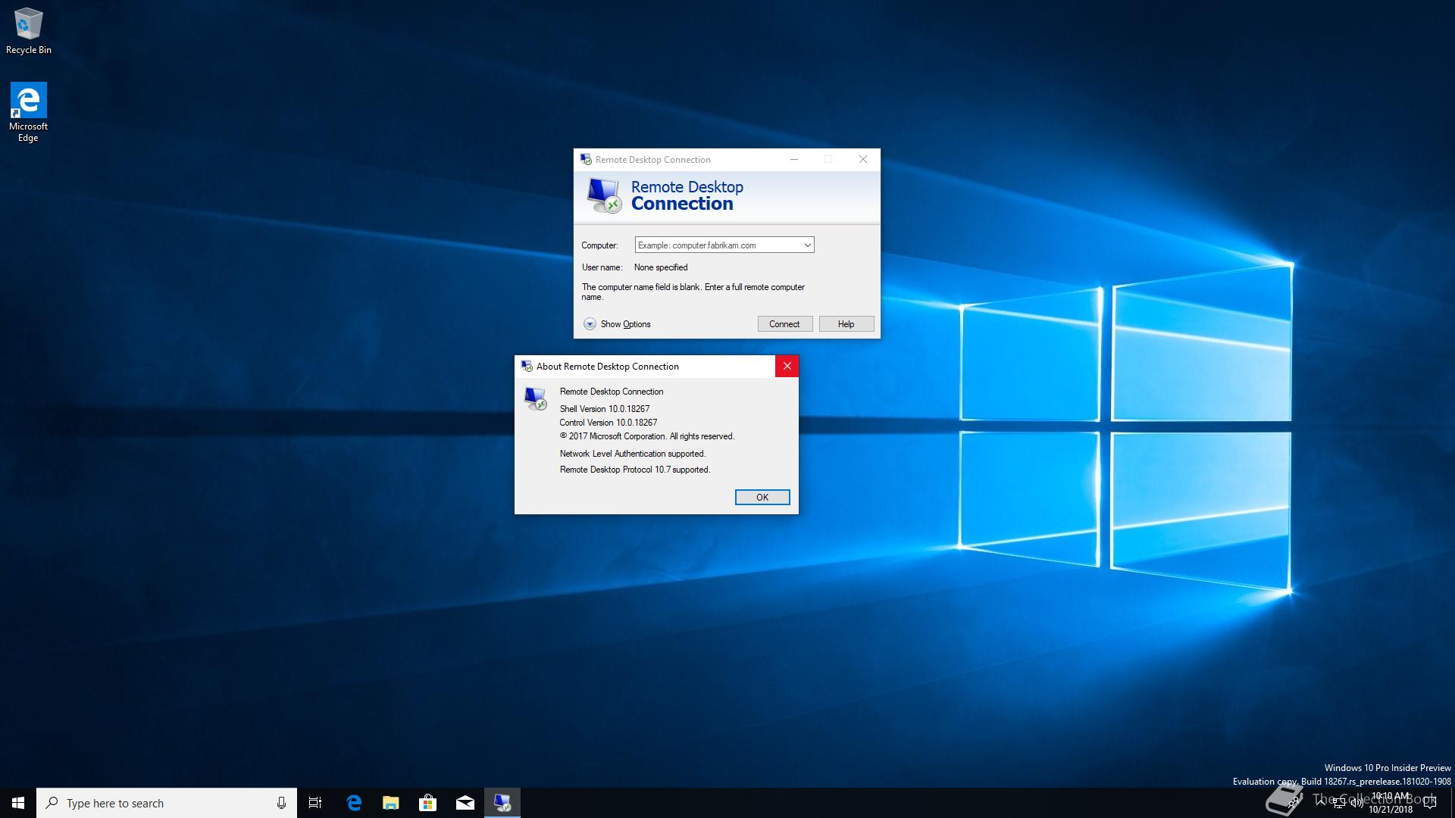1455x818 pixels.
Task: Click 'Network Level Authentication supported.' text
Action: pos(632,454)
